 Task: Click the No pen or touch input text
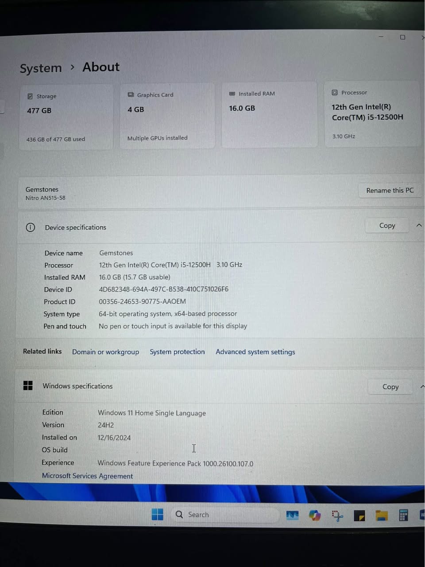pos(173,326)
